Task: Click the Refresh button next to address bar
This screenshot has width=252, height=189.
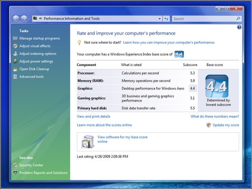Action: 166,19
